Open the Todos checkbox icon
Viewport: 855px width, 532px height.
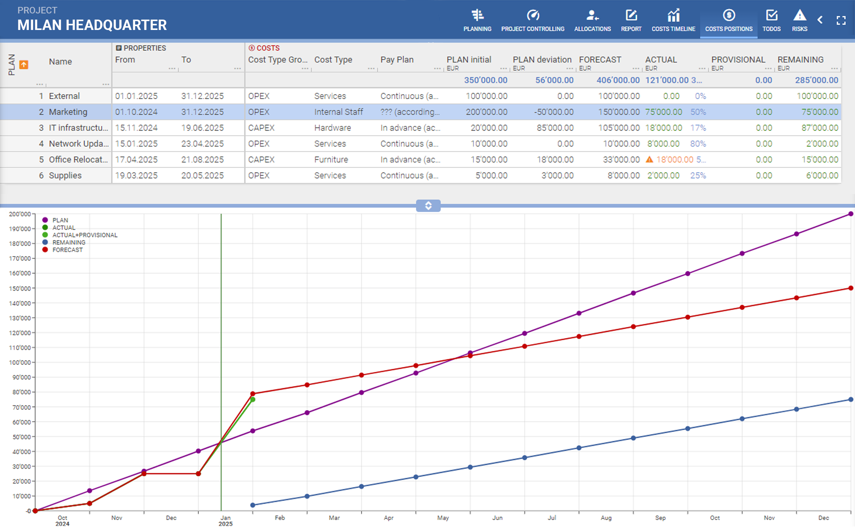[x=771, y=15]
